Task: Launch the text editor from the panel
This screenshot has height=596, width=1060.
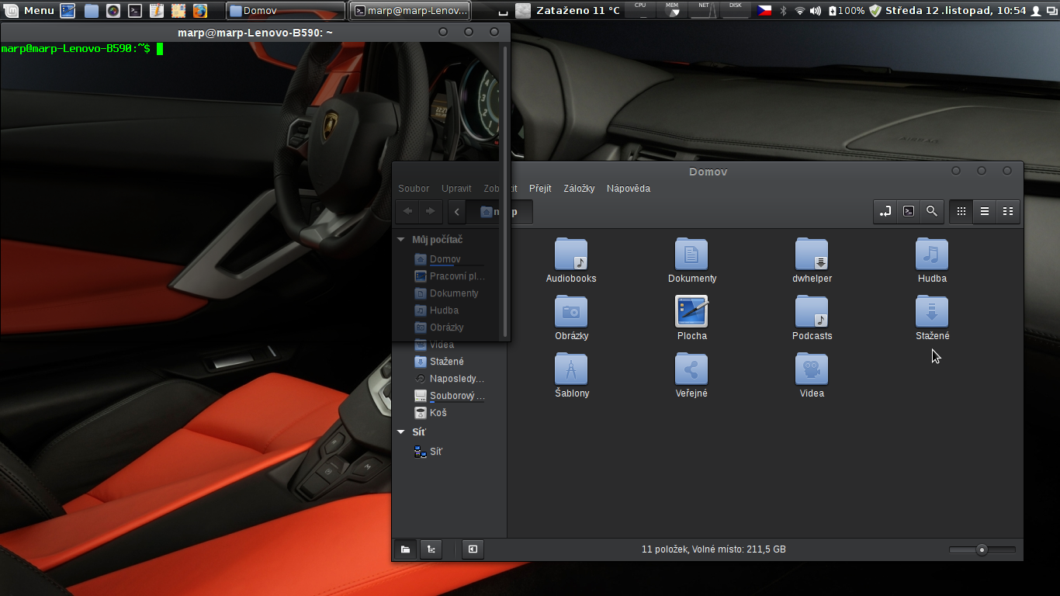Action: (157, 11)
